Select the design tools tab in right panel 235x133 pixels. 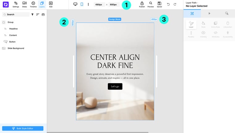[x=192, y=14]
